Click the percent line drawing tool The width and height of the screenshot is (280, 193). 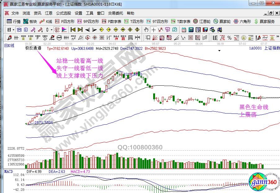229,38
